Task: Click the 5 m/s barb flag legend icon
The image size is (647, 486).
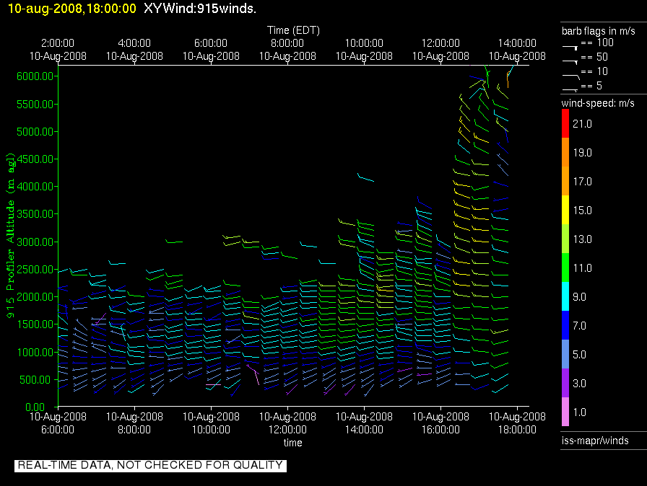Action: click(x=570, y=89)
